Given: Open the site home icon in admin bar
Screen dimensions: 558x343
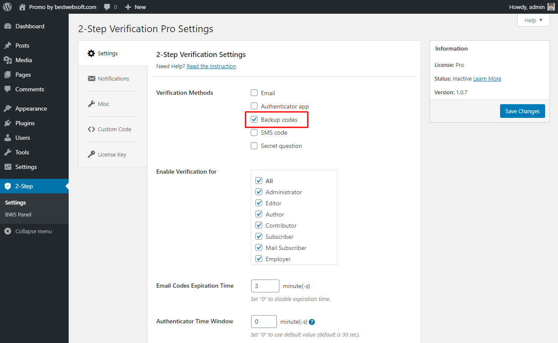Looking at the screenshot, I should tap(22, 7).
